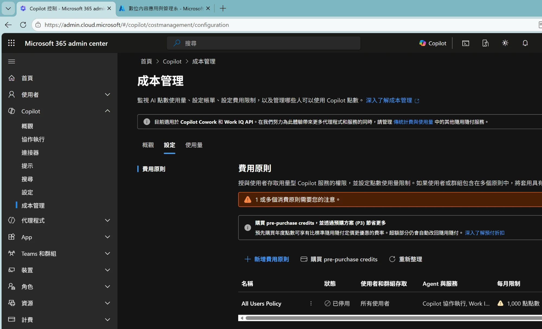The width and height of the screenshot is (542, 329).
Task: Open 深入了解成本管理 link
Action: [392, 100]
